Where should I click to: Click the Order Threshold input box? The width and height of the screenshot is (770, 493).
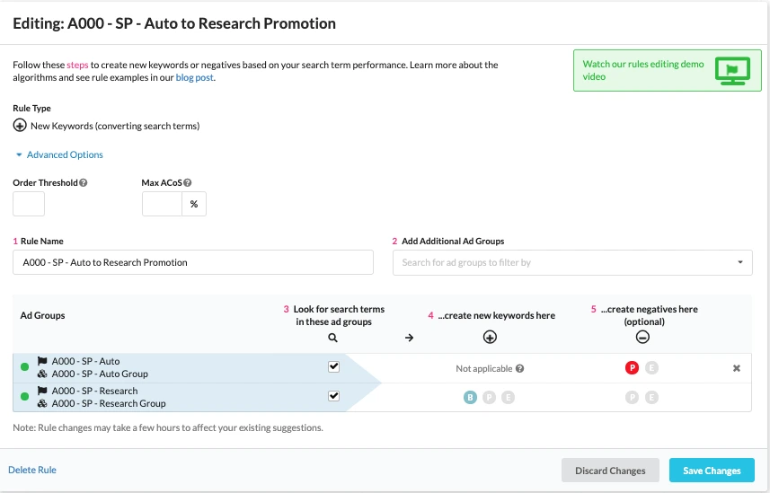coord(29,204)
